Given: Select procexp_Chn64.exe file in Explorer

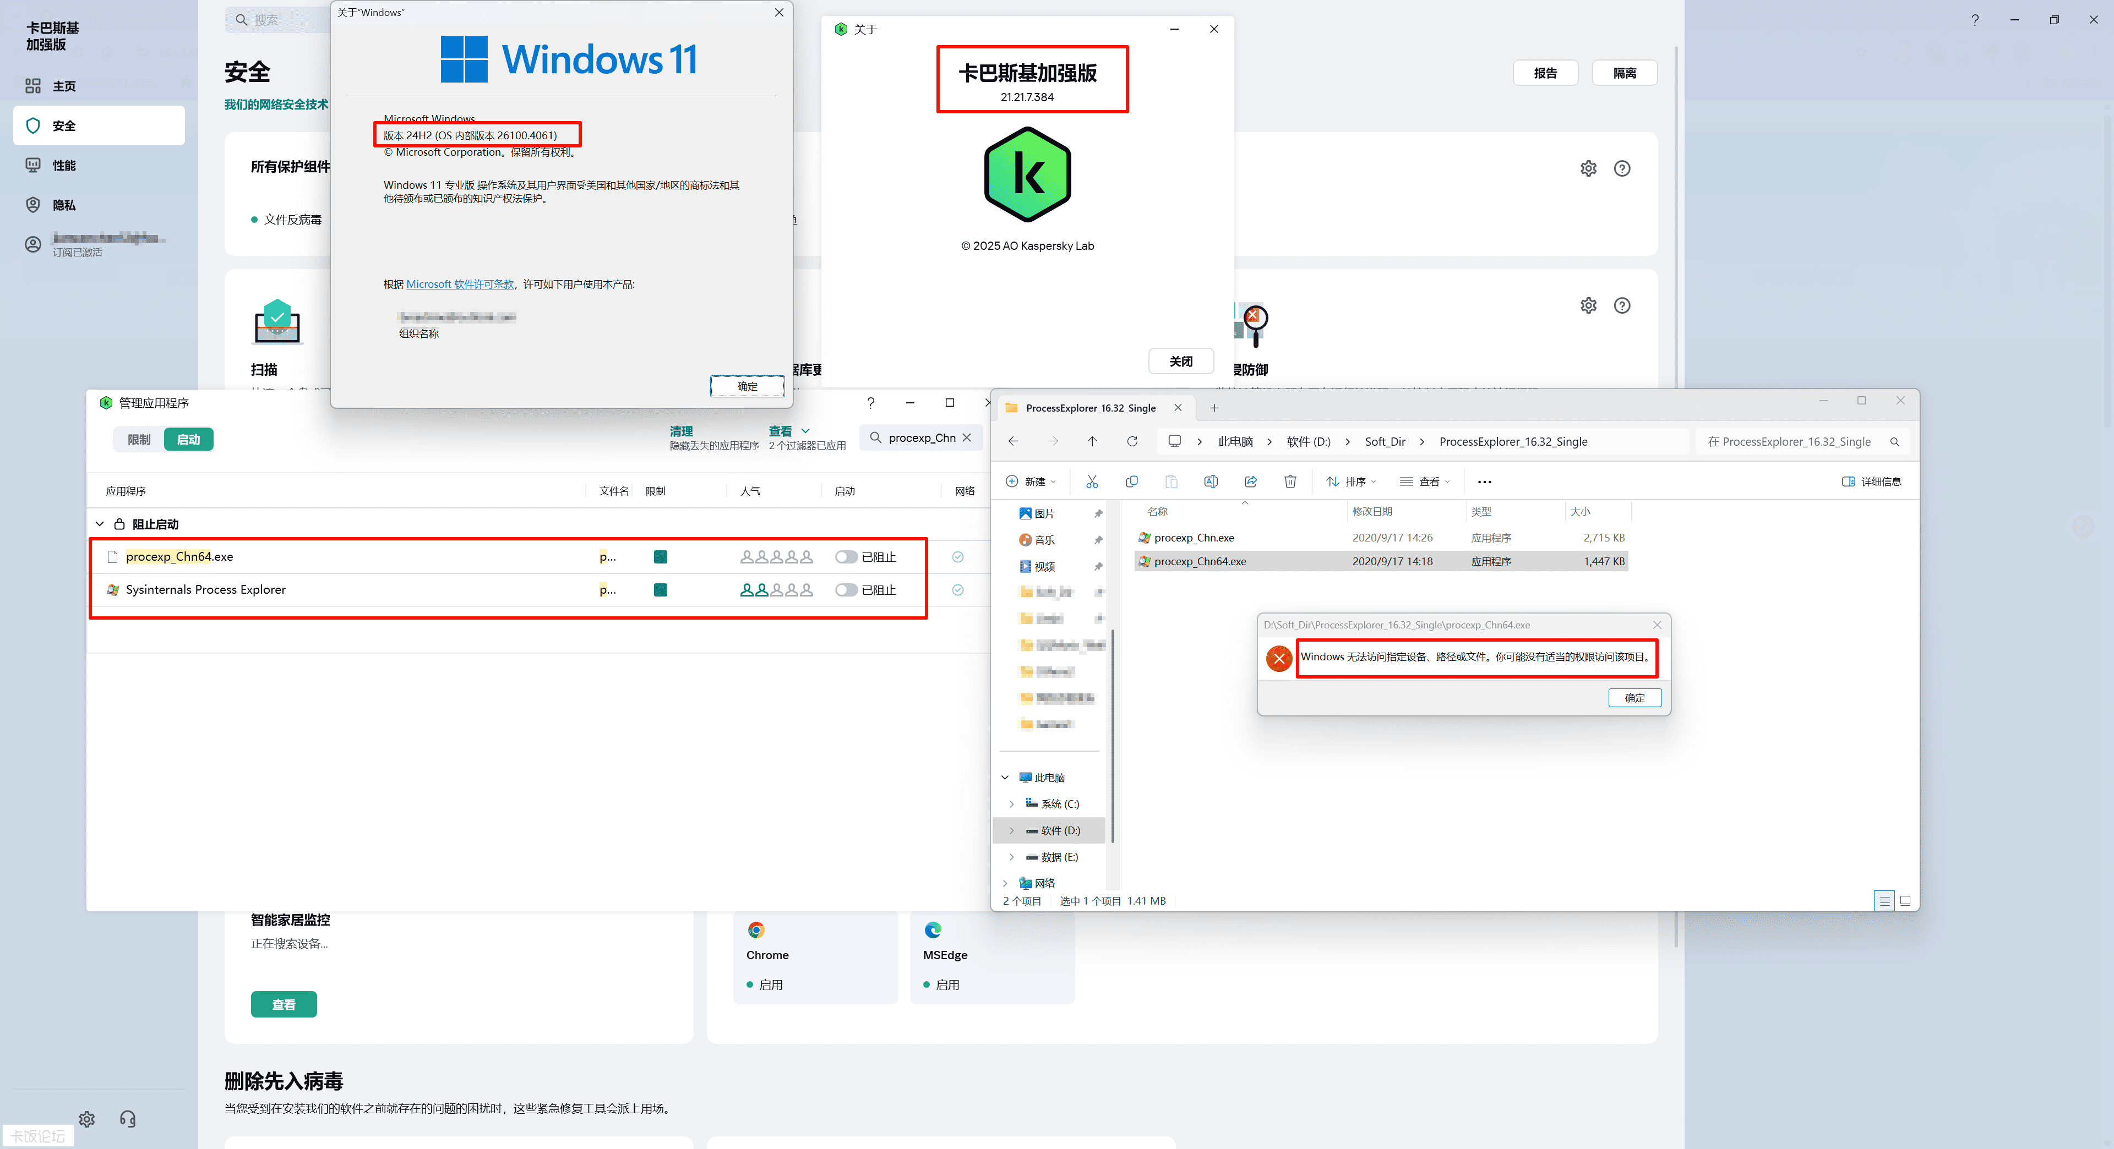Looking at the screenshot, I should [1380, 562].
